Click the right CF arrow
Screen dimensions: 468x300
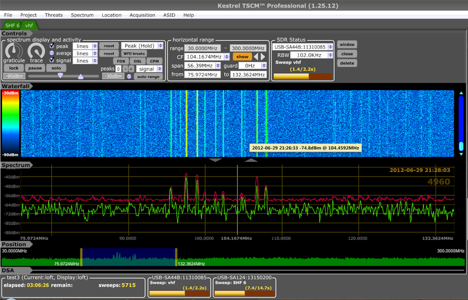(263, 57)
